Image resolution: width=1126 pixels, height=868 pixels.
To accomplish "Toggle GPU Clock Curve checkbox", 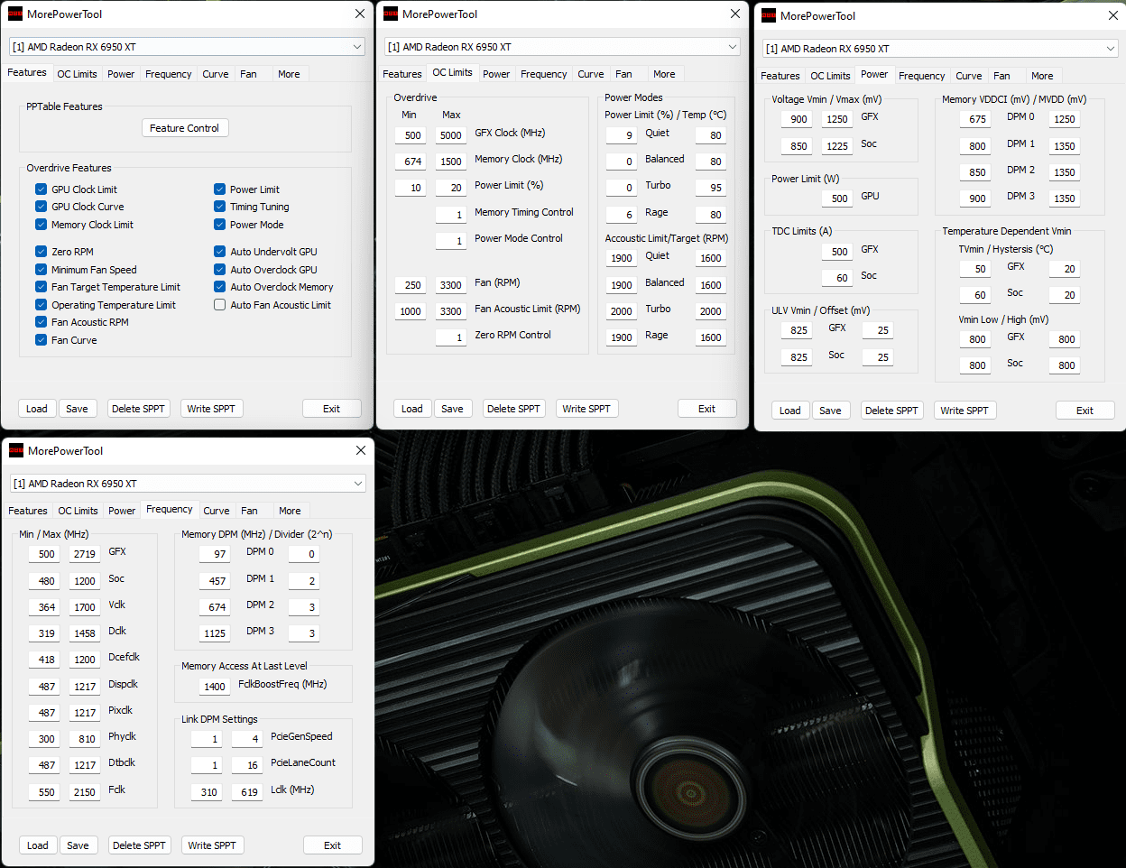I will click(42, 207).
